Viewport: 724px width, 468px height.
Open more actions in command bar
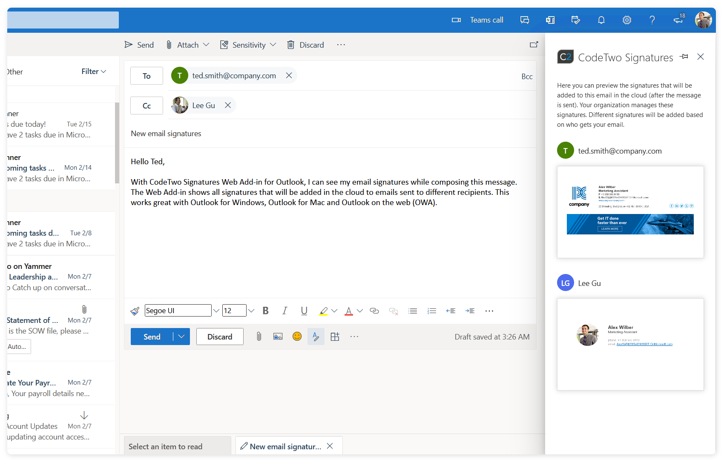[x=341, y=45]
